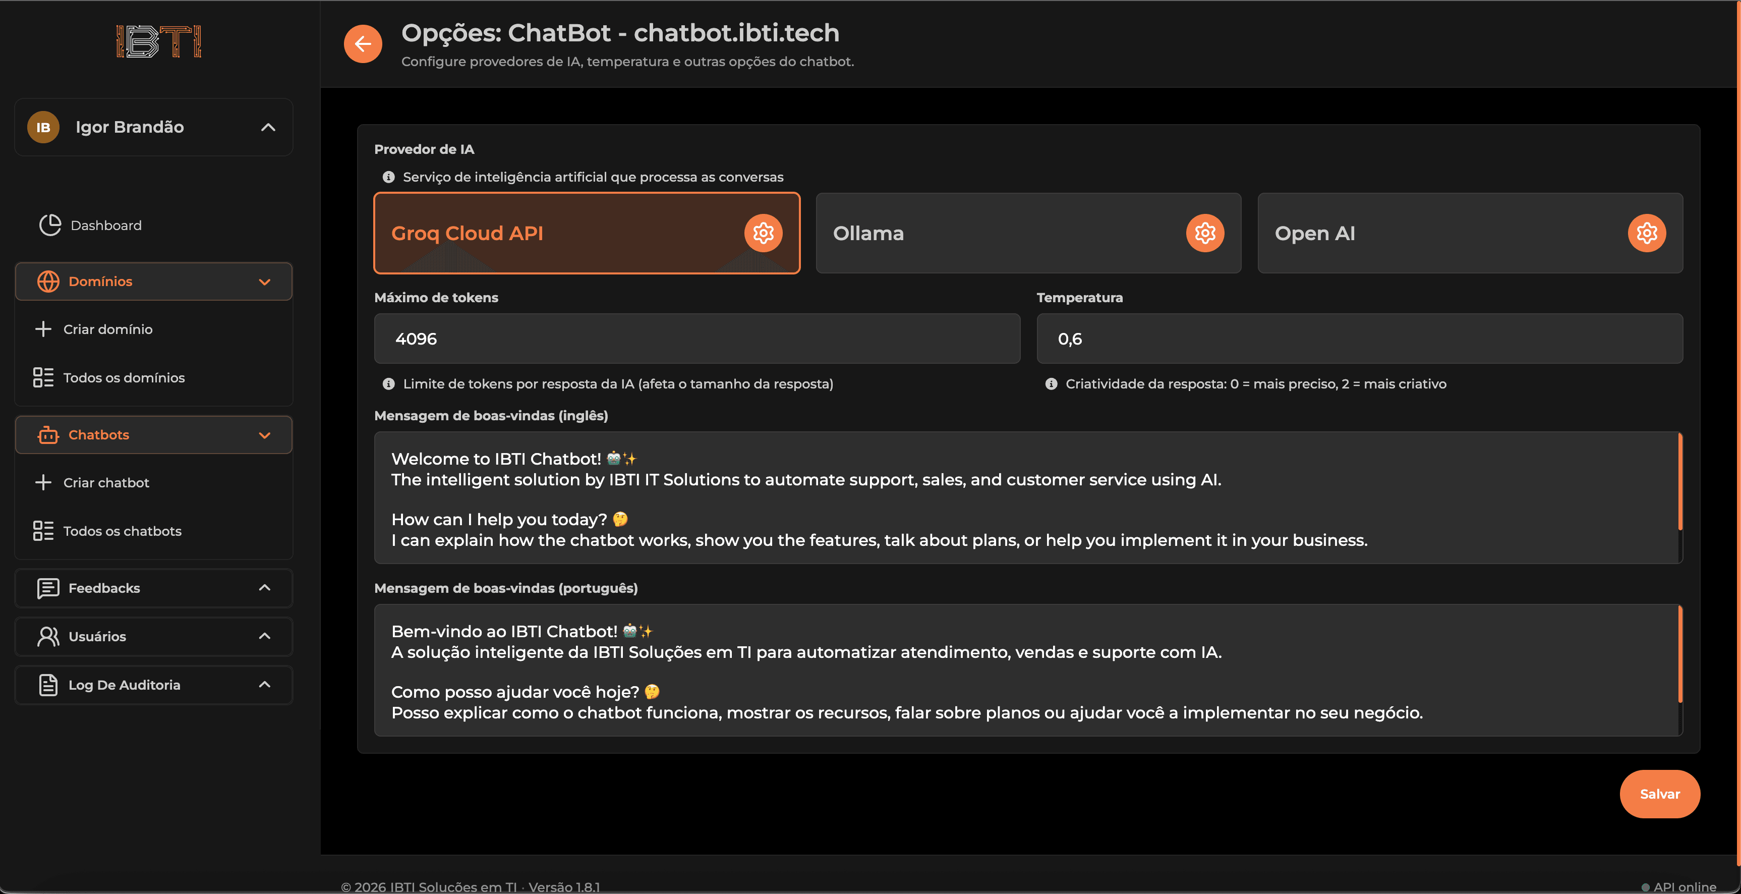Open Criar chatbot menu entry

(106, 482)
